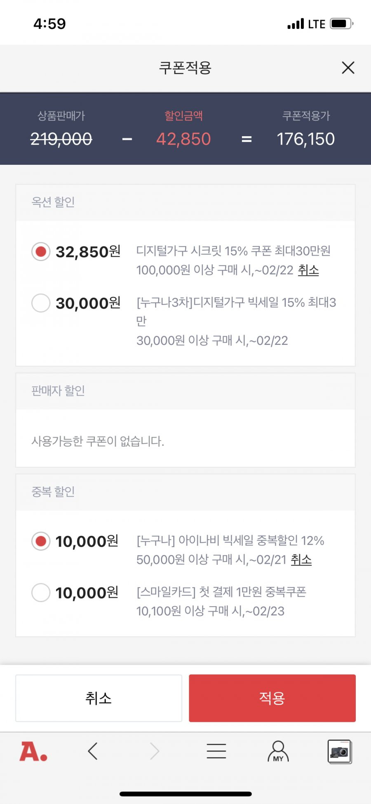
Task: Open the MY profile icon
Action: 278,751
